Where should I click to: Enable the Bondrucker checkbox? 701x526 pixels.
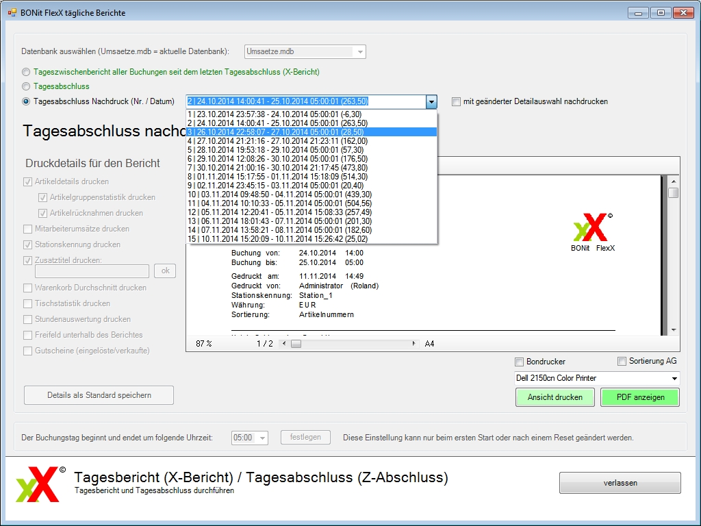point(519,362)
